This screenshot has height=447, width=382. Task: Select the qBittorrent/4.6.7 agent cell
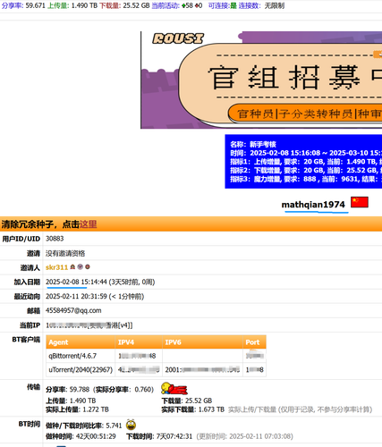pos(81,356)
